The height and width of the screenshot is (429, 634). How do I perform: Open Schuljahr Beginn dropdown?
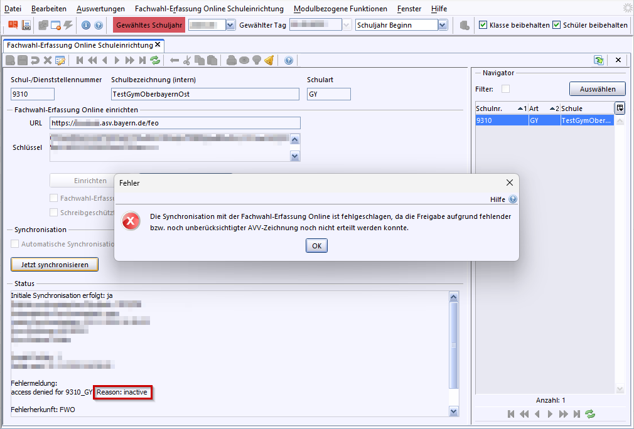443,25
